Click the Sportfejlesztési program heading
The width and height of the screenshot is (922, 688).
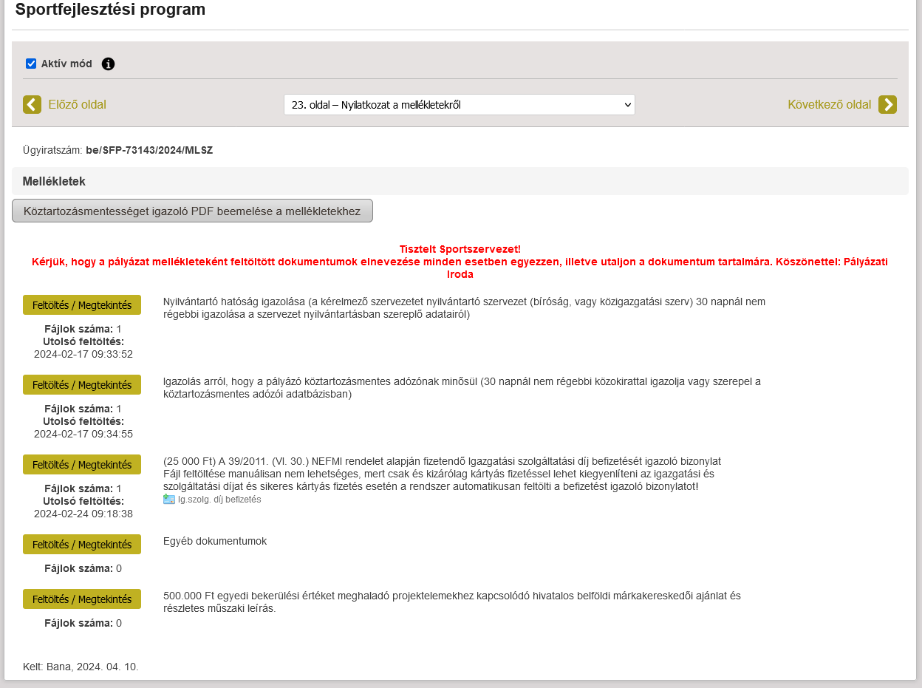coord(110,10)
